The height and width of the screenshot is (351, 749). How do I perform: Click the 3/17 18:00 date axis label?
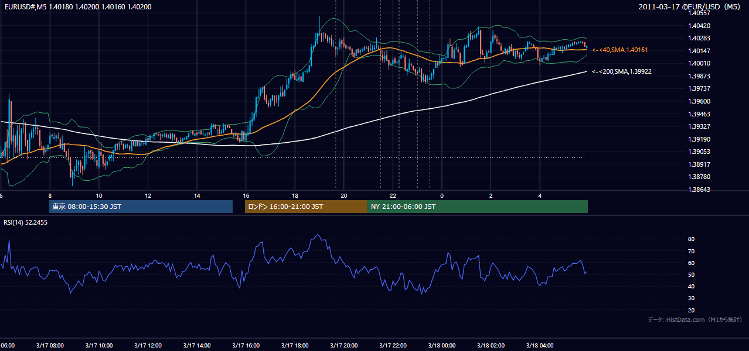pyautogui.click(x=295, y=346)
